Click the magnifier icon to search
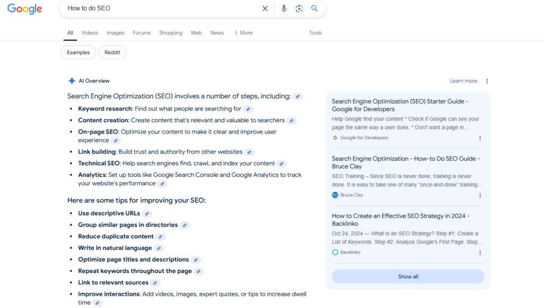This screenshot has height=308, width=544. (314, 8)
